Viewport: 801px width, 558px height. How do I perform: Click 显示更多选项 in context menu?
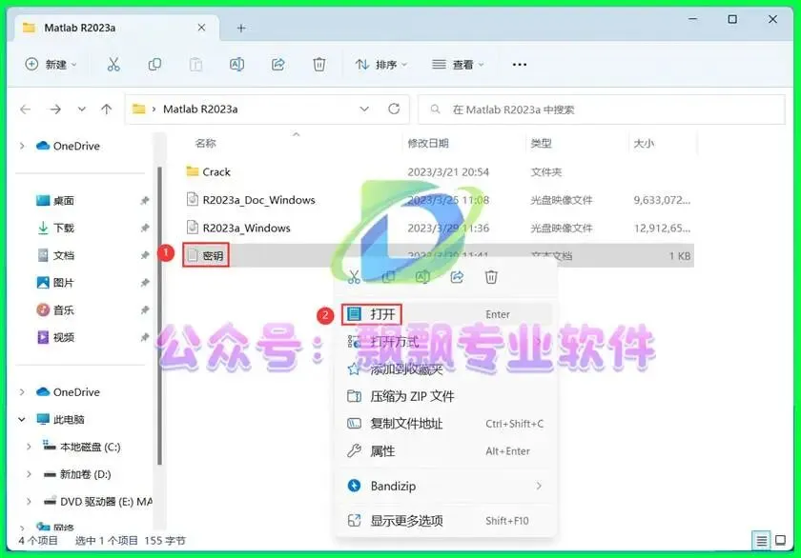tap(445, 521)
